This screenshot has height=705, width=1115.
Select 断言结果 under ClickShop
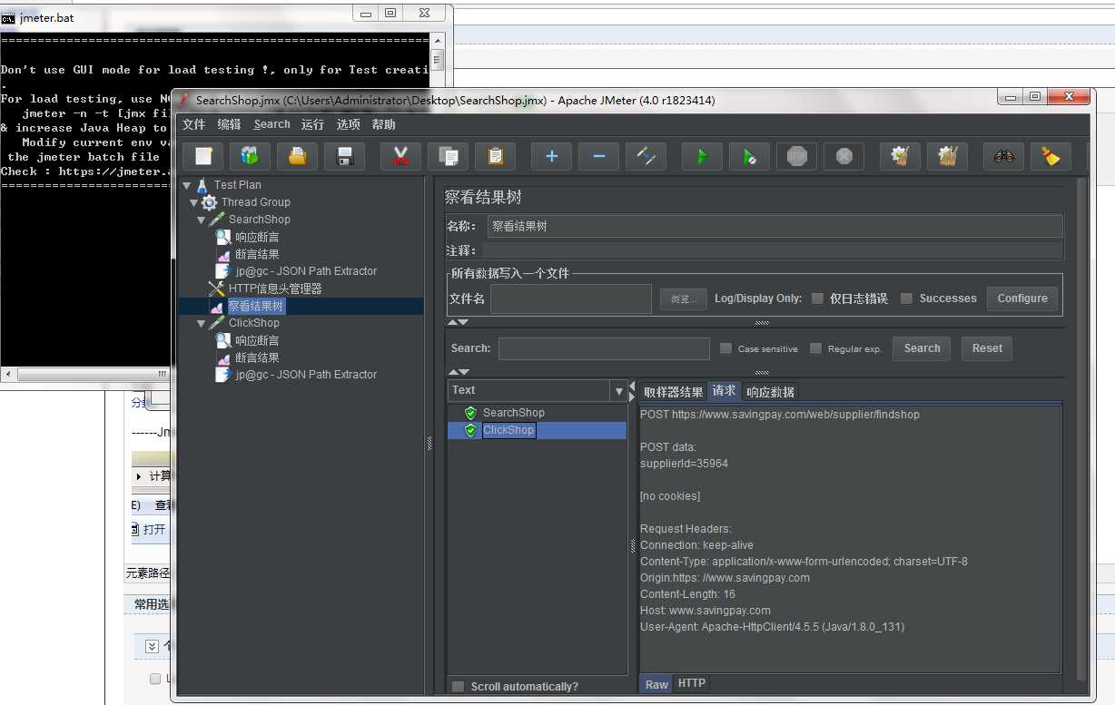pyautogui.click(x=257, y=357)
